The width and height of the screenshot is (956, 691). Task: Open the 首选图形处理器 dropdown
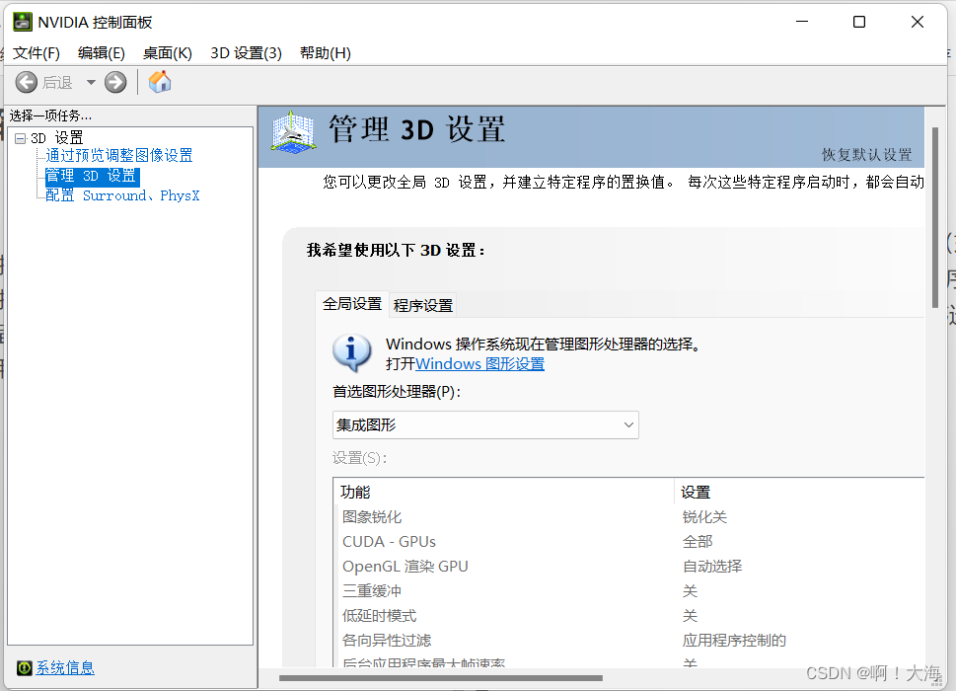pyautogui.click(x=485, y=425)
